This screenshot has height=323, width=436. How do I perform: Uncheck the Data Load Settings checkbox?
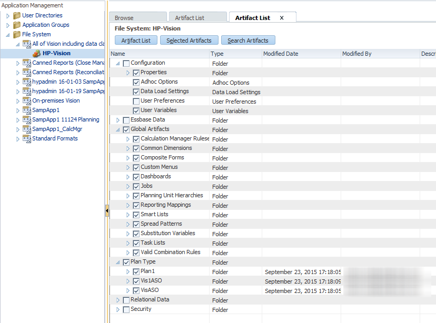(136, 92)
